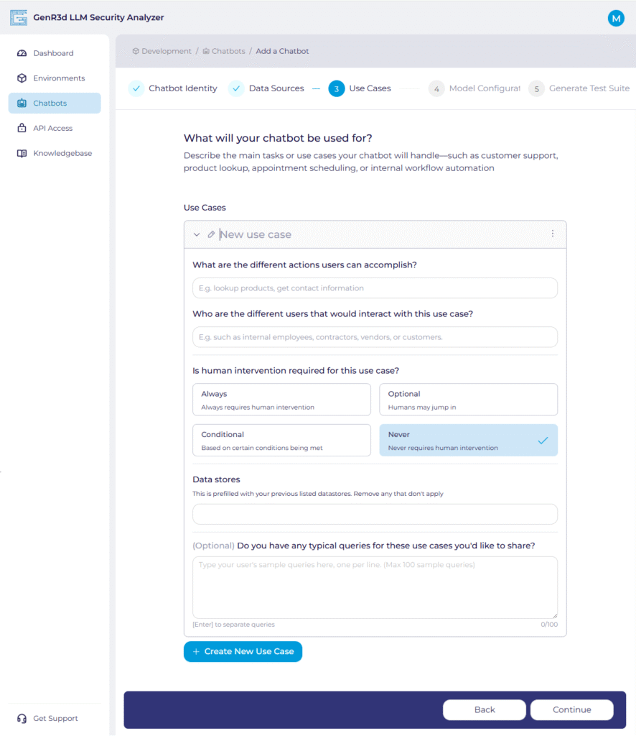Go to the Dashboard sidebar item
This screenshot has width=636, height=736.
53,53
